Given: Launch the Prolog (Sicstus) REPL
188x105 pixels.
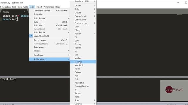Looking at the screenshot, I should point(83,86).
